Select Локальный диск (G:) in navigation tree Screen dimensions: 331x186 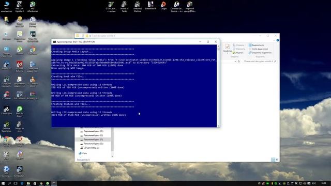(93, 144)
